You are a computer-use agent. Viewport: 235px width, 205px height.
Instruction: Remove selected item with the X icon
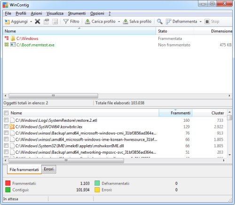pyautogui.click(x=38, y=22)
